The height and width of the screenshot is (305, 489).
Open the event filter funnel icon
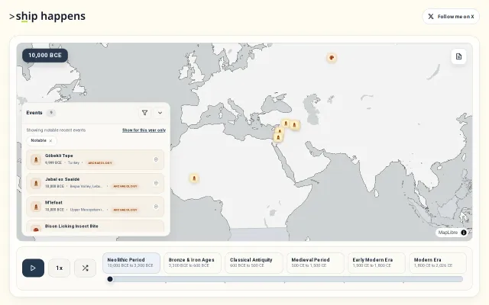(144, 113)
